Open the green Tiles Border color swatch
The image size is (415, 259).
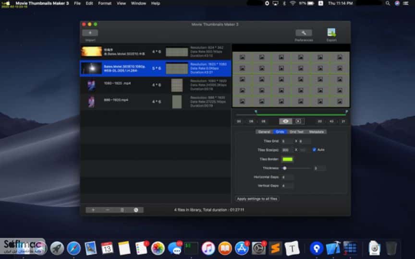click(x=287, y=159)
